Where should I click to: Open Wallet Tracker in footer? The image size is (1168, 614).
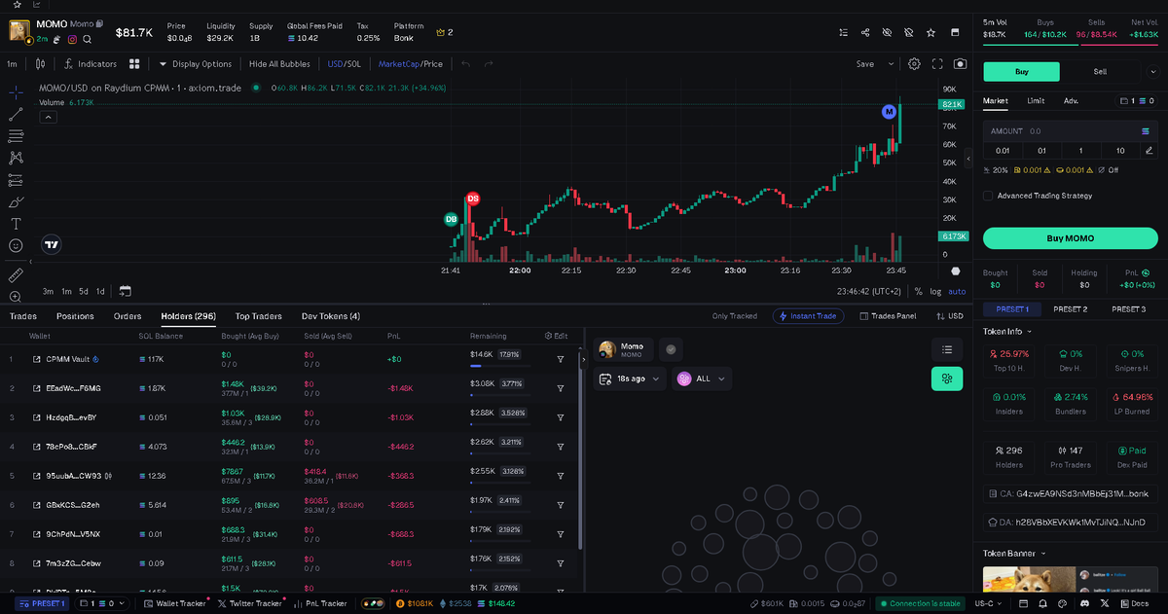[x=173, y=603]
